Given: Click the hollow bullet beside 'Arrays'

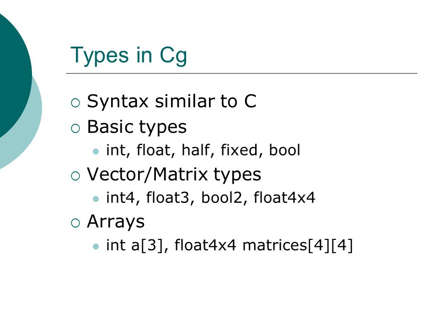Looking at the screenshot, I should click(75, 223).
